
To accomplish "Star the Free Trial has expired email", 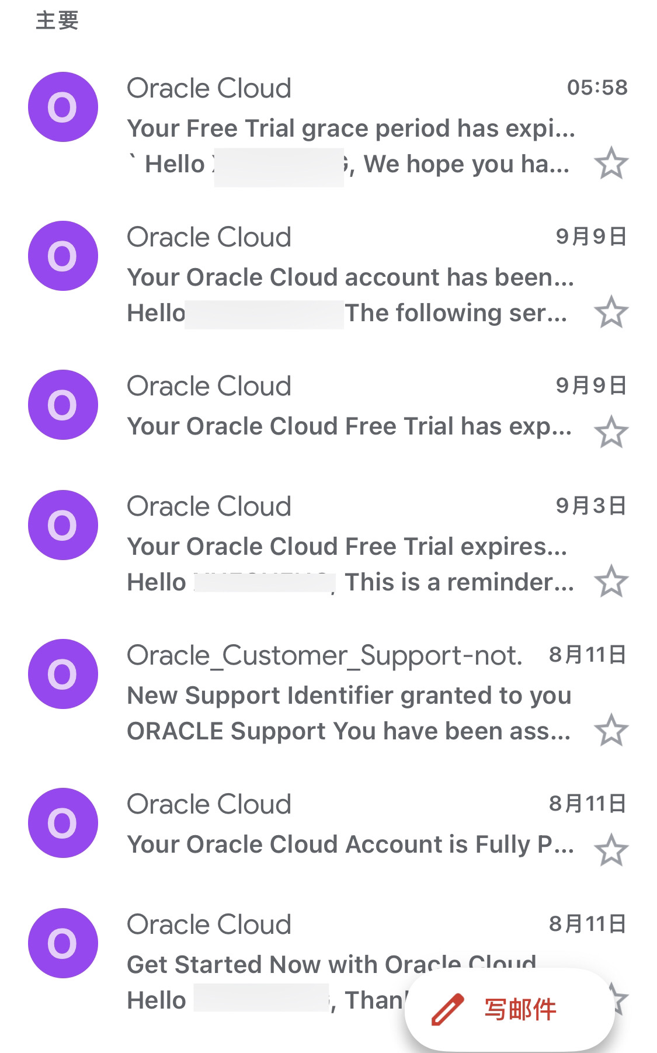I will point(611,432).
